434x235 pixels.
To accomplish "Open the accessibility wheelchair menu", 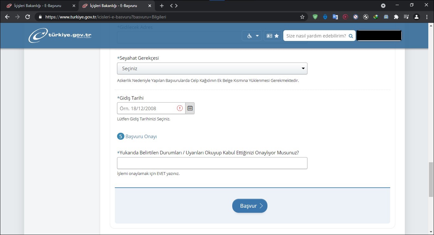I will [253, 36].
